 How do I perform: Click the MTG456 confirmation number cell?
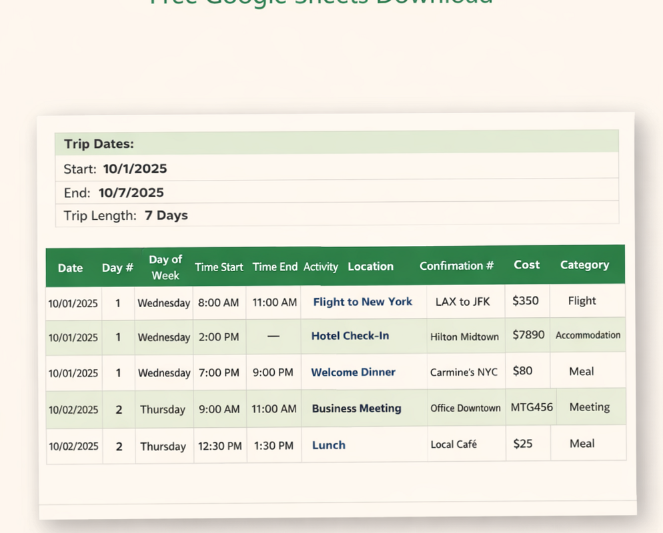click(x=531, y=407)
